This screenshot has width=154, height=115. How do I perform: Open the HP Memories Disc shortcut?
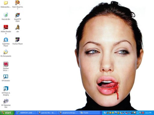coord(6,101)
